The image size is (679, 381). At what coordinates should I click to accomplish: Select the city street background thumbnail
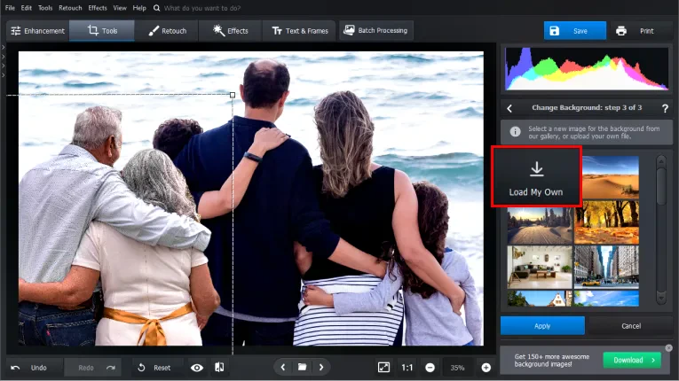pos(607,268)
